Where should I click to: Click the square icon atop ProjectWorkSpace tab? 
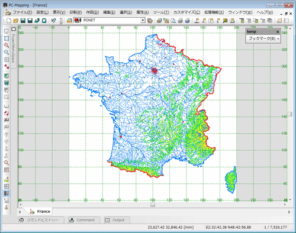pos(13,29)
